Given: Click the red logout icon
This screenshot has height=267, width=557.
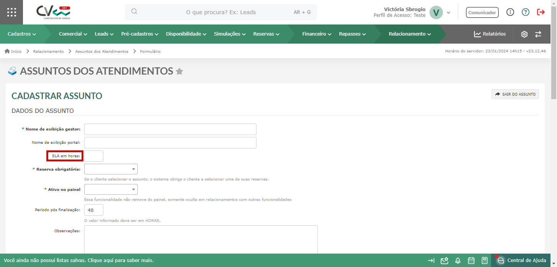Looking at the screenshot, I should pyautogui.click(x=541, y=12).
